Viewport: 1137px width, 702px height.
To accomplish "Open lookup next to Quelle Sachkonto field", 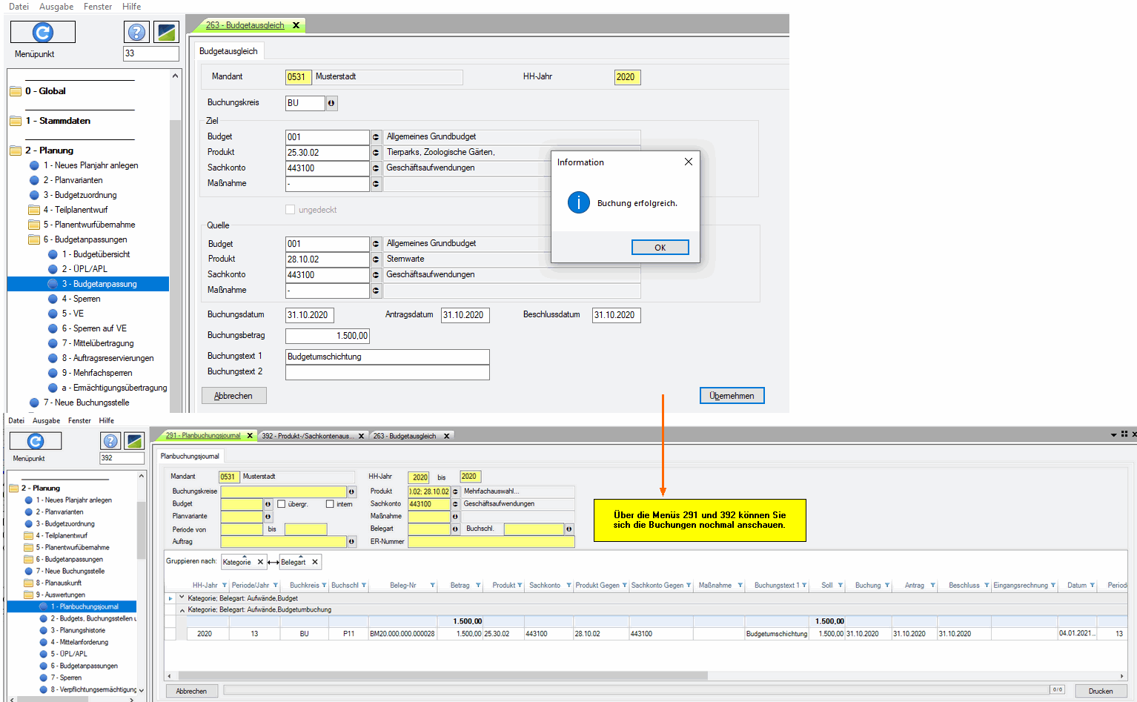I will [376, 275].
